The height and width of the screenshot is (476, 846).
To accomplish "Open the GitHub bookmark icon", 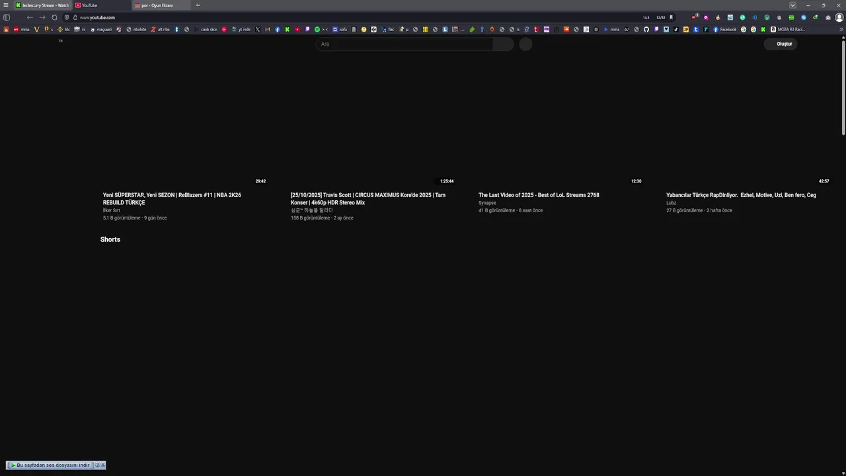I will (x=646, y=29).
